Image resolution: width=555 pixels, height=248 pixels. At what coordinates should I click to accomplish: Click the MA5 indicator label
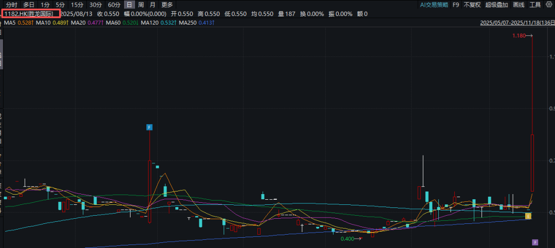[x=10, y=23]
